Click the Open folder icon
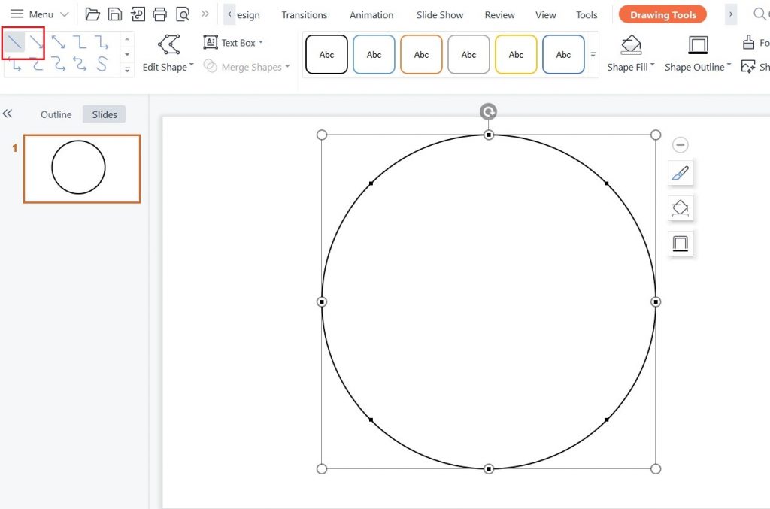 click(92, 14)
